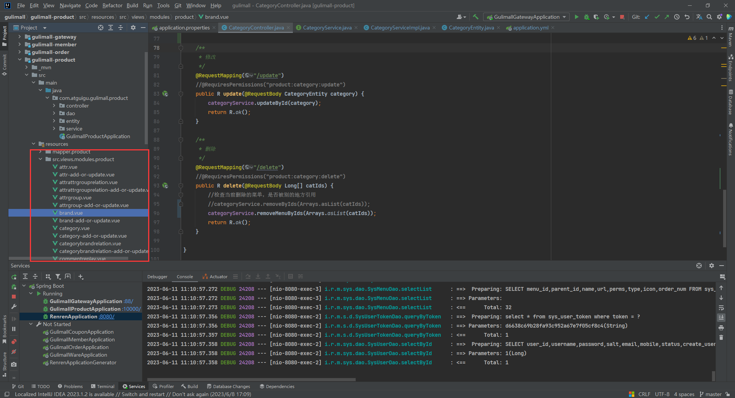The image size is (735, 398).
Task: Collapse the Not Started services group
Action: point(31,324)
